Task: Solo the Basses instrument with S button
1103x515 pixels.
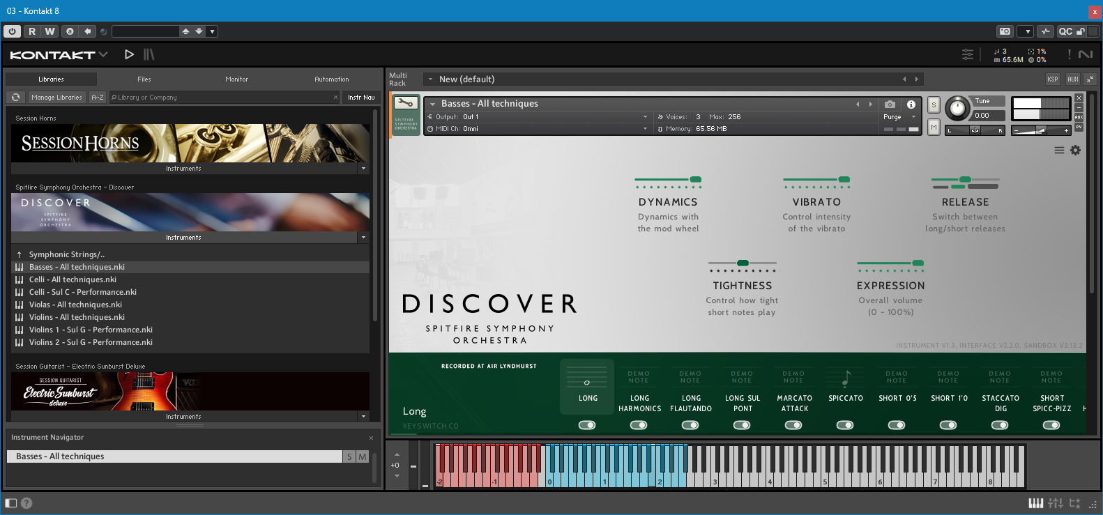Action: 934,105
